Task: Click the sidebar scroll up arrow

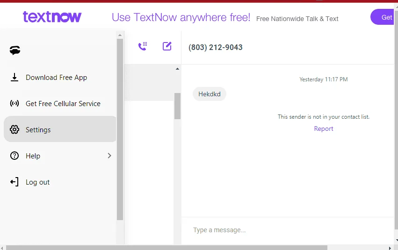Action: [x=120, y=35]
